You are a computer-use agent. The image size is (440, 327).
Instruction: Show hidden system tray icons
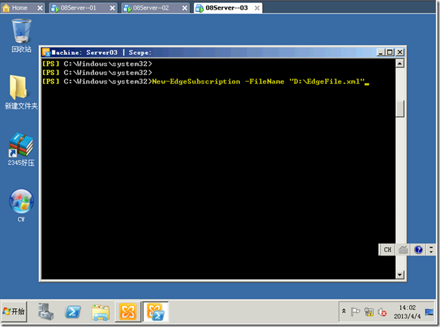click(x=344, y=311)
